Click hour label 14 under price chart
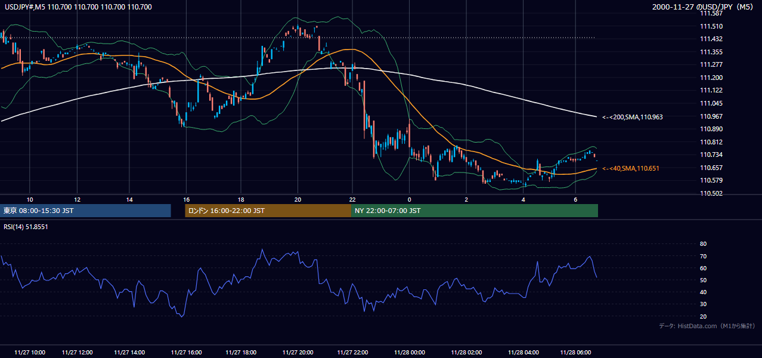This screenshot has height=358, width=762. pyautogui.click(x=129, y=199)
